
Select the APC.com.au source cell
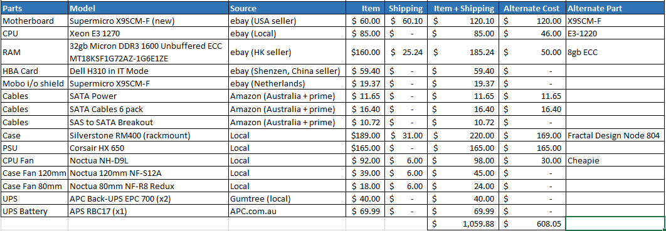coord(288,212)
